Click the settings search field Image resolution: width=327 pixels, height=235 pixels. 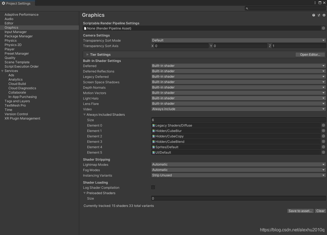[x=285, y=9]
